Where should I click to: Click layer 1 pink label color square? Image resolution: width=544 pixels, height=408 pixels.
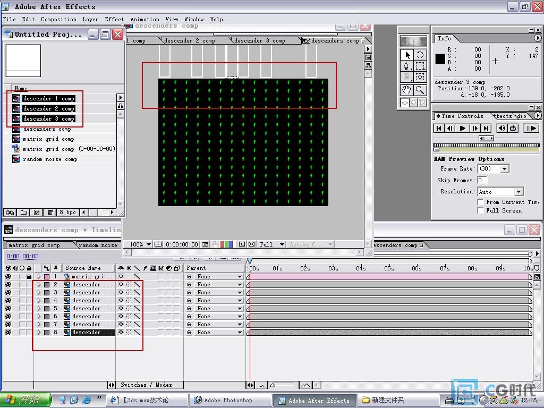point(47,276)
